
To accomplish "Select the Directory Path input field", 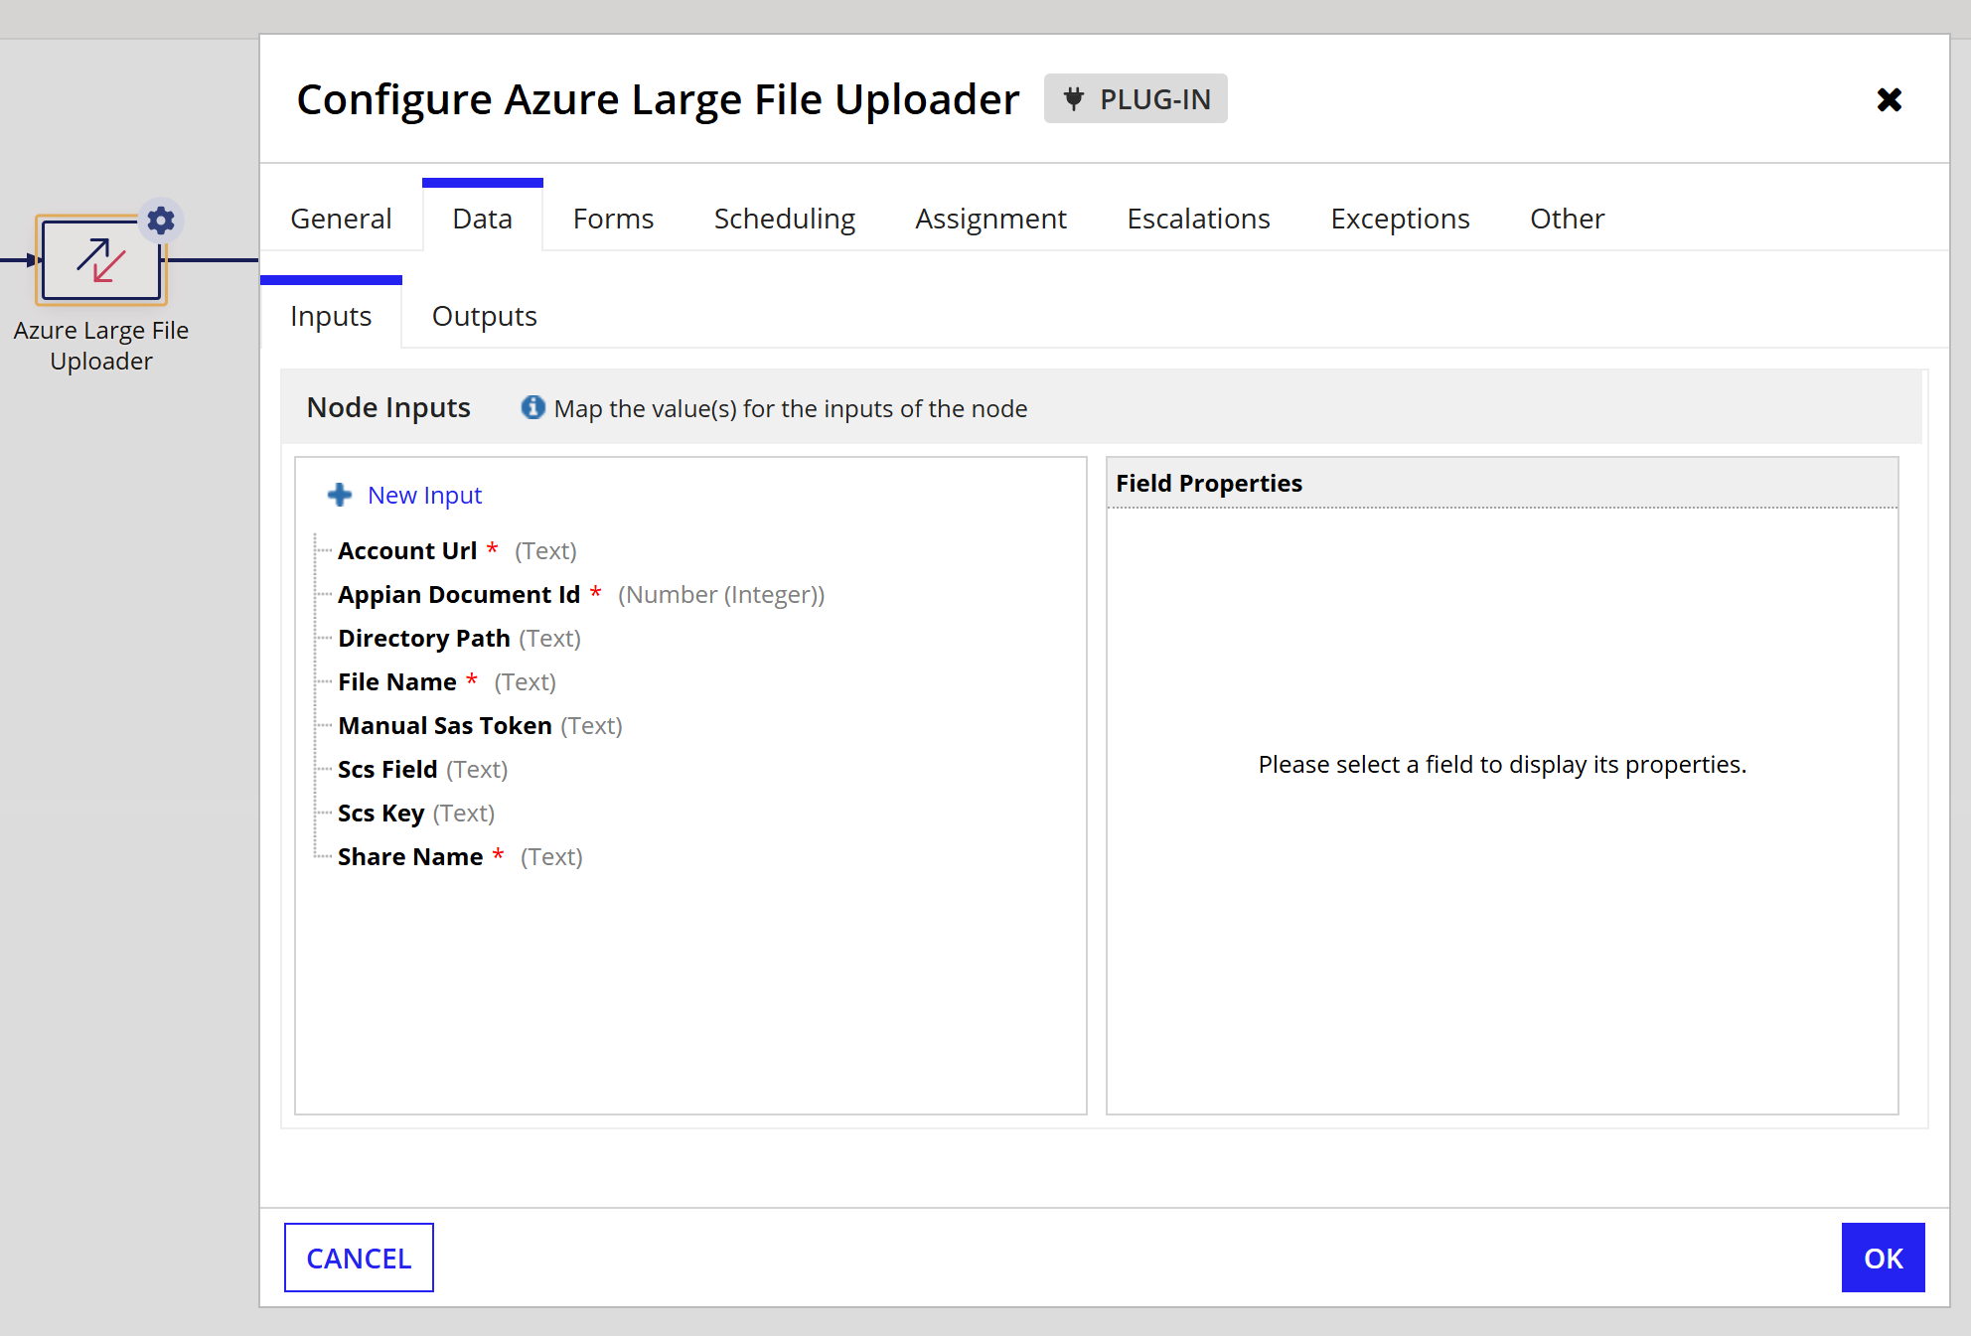I will (x=423, y=638).
